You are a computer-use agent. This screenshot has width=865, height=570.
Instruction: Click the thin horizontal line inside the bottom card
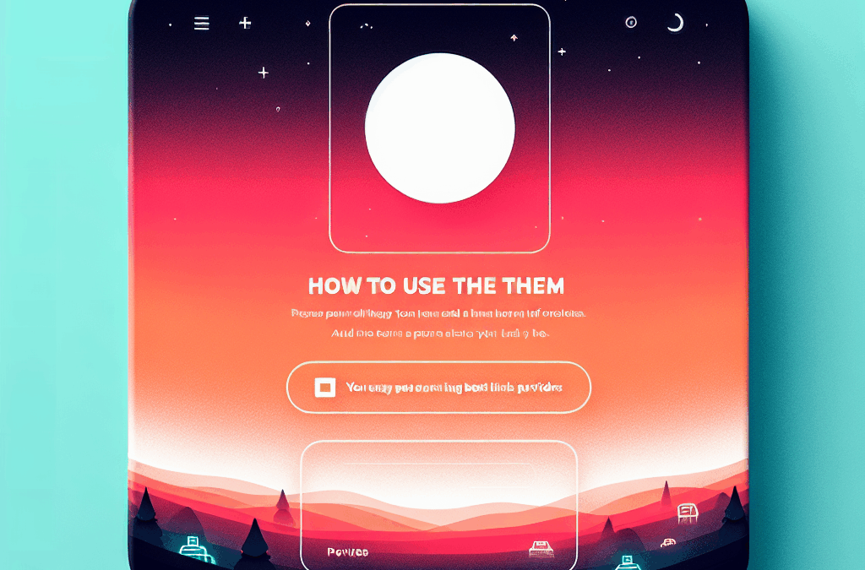coord(438,464)
